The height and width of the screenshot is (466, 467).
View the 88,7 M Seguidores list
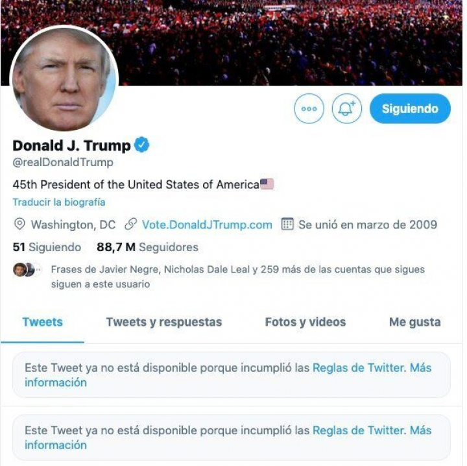(x=147, y=247)
